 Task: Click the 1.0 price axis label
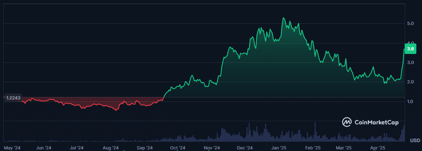point(410,101)
